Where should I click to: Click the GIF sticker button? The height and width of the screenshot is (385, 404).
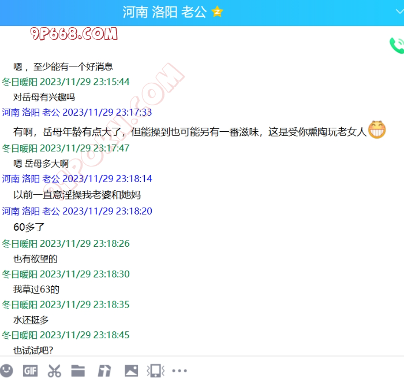click(30, 371)
